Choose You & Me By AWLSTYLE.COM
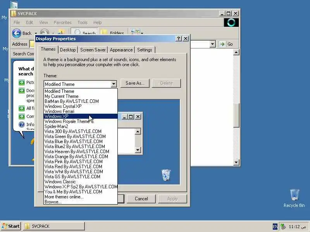Screen dimensions: 310x232 click(x=81, y=192)
